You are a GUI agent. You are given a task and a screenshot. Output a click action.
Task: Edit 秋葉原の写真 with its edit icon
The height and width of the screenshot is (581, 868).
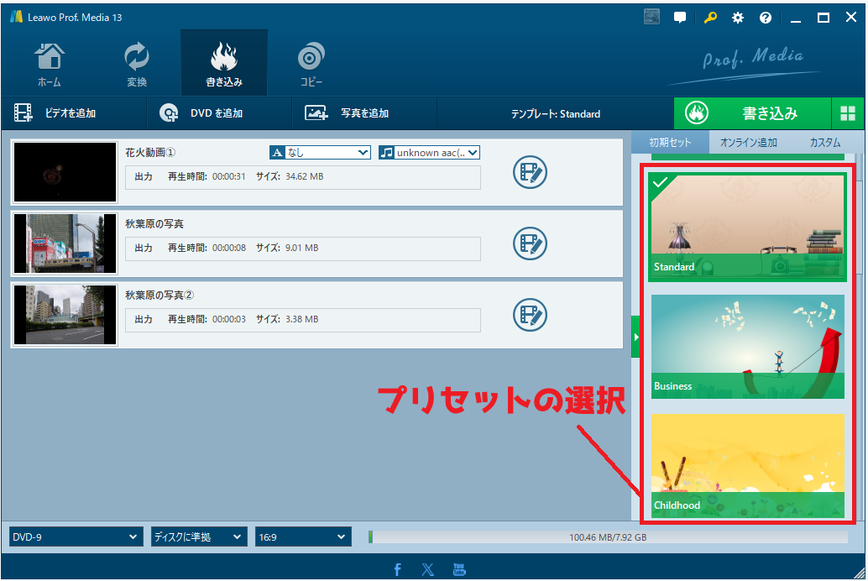[530, 243]
